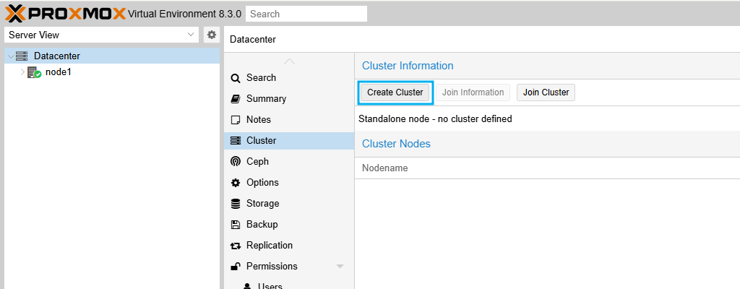Click the Notes sticky note icon

[x=235, y=120]
